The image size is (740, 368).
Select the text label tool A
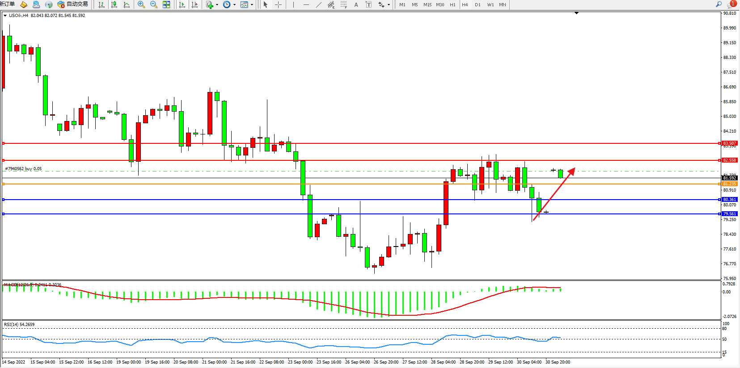356,4
